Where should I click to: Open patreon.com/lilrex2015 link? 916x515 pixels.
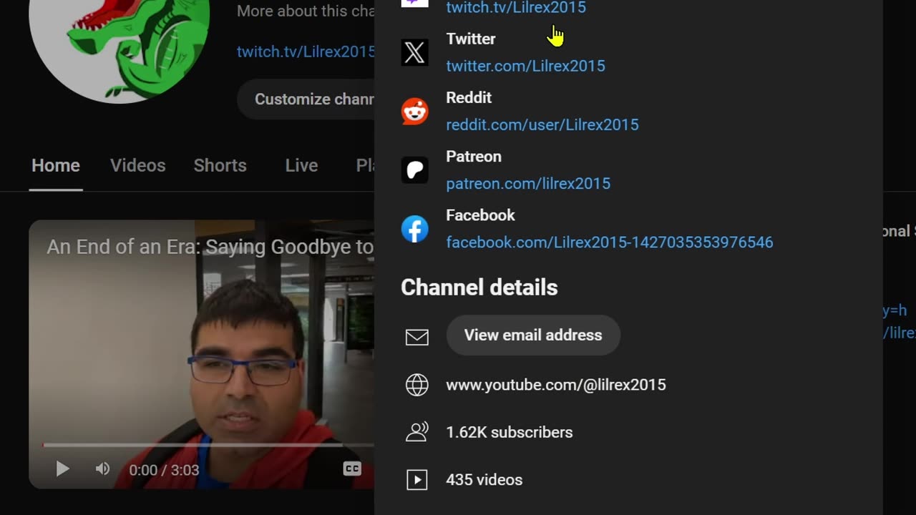click(x=528, y=184)
